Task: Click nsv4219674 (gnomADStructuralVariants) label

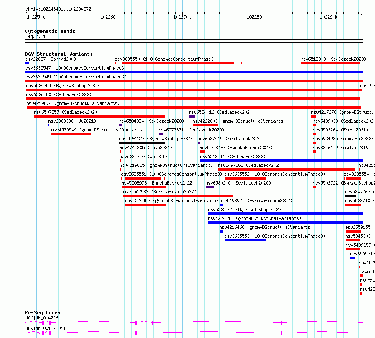Action: coord(73,103)
